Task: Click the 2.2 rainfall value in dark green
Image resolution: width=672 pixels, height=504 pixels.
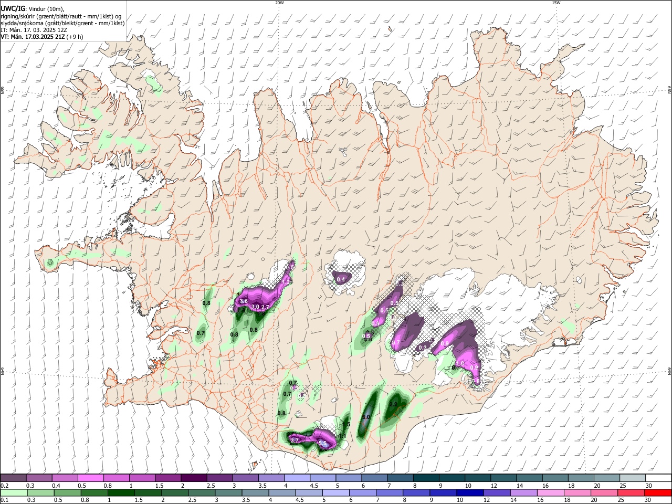Action: [x=394, y=404]
